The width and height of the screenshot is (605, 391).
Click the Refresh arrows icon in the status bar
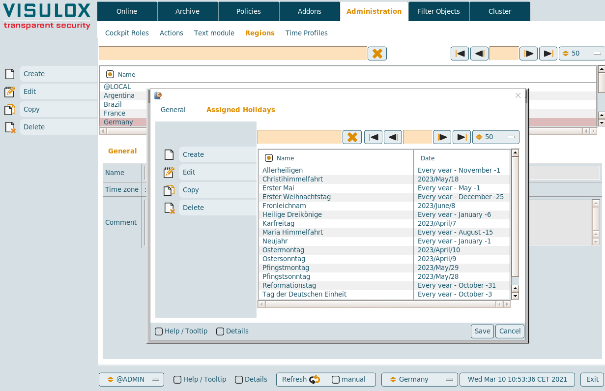[x=315, y=379]
